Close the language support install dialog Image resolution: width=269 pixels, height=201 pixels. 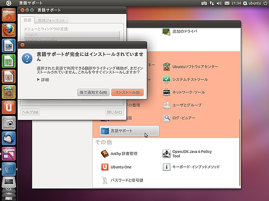(22, 45)
